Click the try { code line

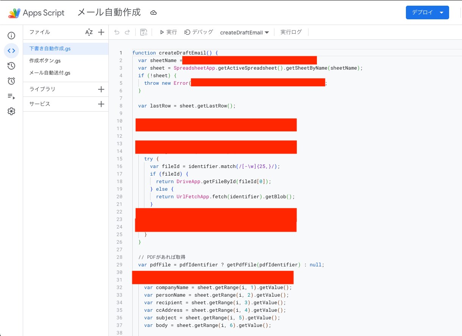(x=152, y=159)
